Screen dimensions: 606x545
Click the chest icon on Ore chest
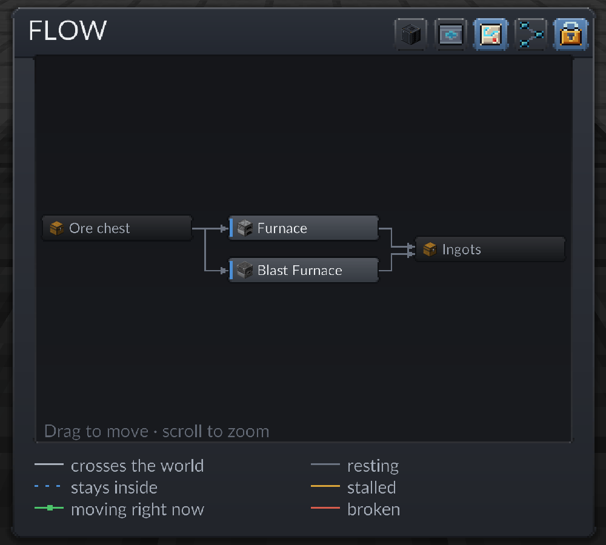[56, 228]
